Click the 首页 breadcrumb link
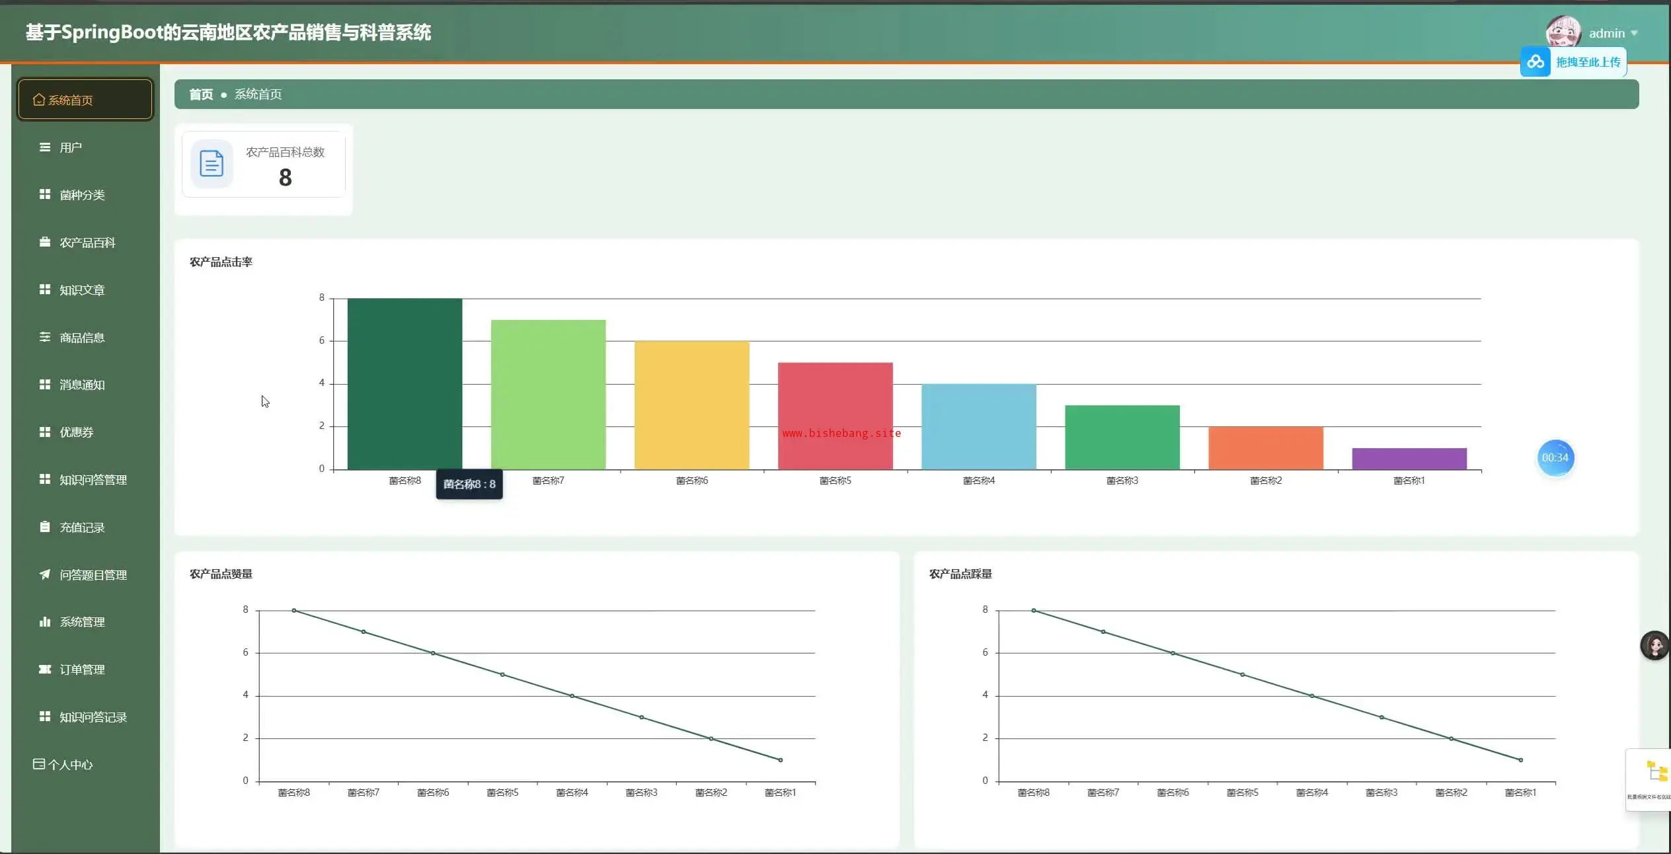The height and width of the screenshot is (854, 1671). (201, 95)
